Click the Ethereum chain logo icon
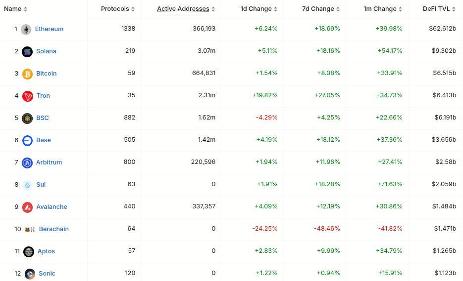The image size is (463, 281). pos(26,29)
